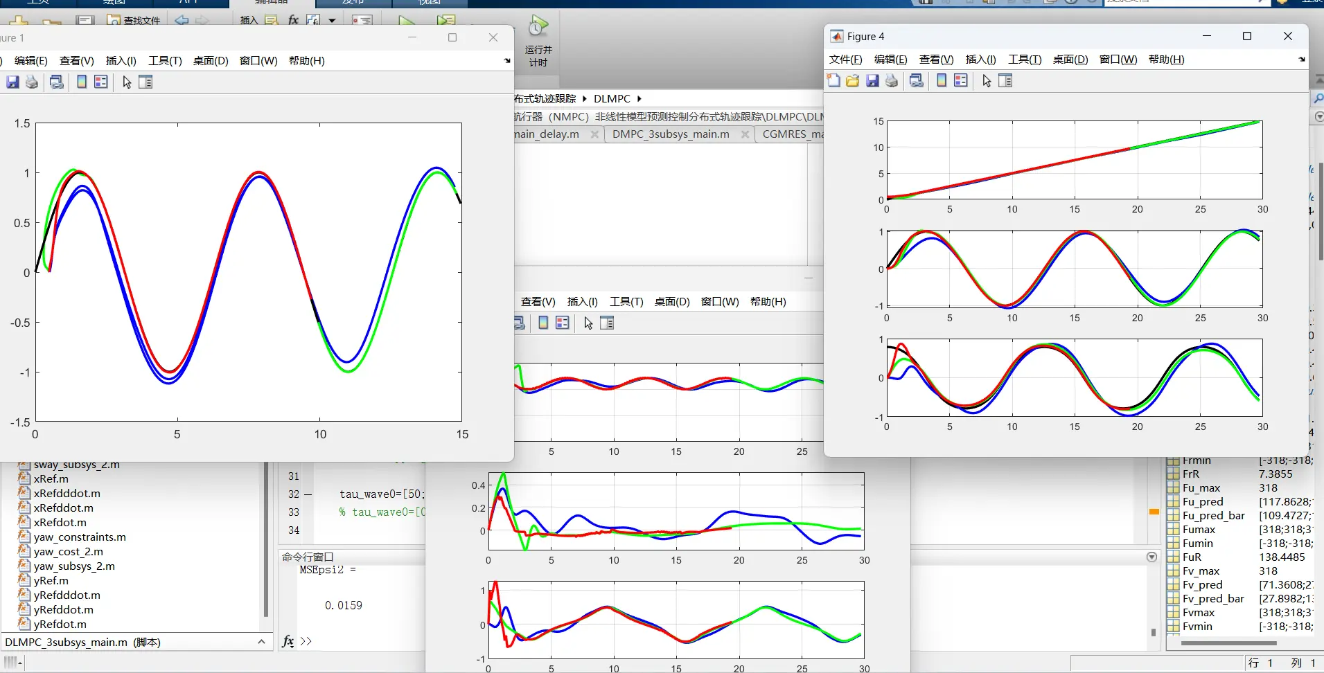Screen dimensions: 1324x673
Task: Insert colorbar in the middle figure window
Action: (x=543, y=323)
